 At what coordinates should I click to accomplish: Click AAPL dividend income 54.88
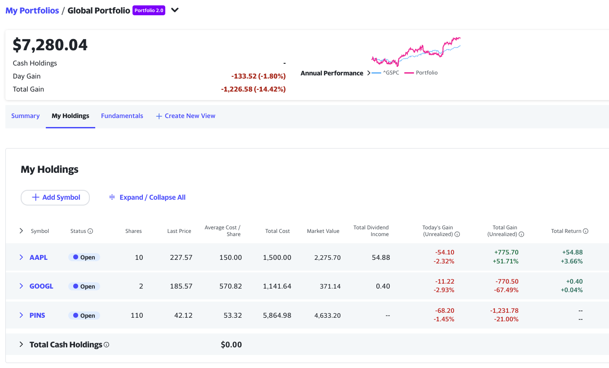click(380, 257)
